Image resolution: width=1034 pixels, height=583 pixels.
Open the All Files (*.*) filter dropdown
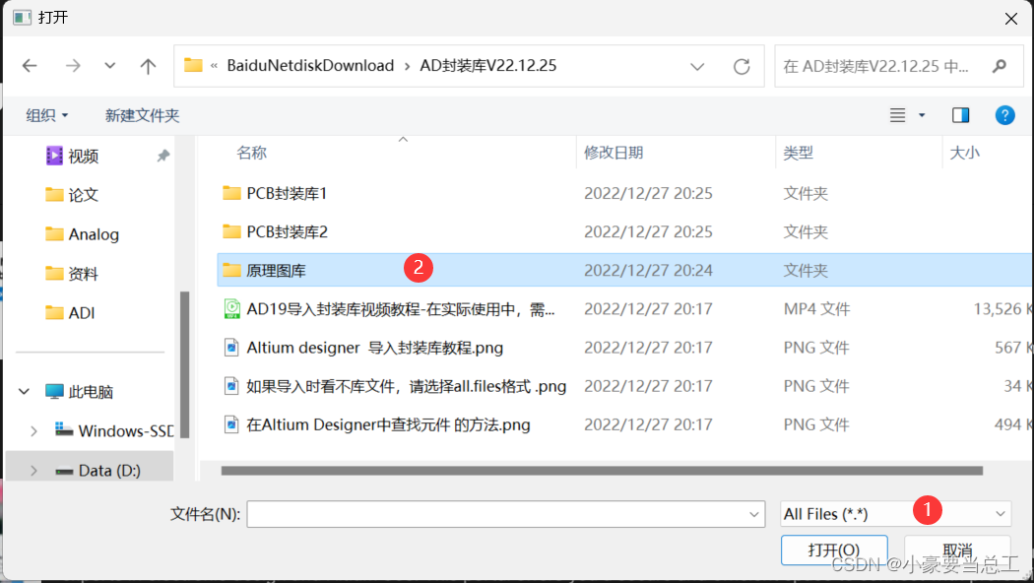tap(894, 513)
